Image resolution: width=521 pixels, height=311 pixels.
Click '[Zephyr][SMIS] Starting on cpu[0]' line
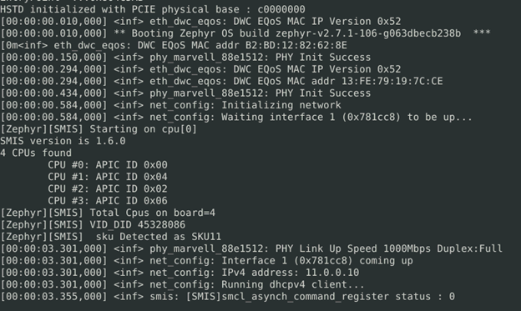(x=99, y=129)
